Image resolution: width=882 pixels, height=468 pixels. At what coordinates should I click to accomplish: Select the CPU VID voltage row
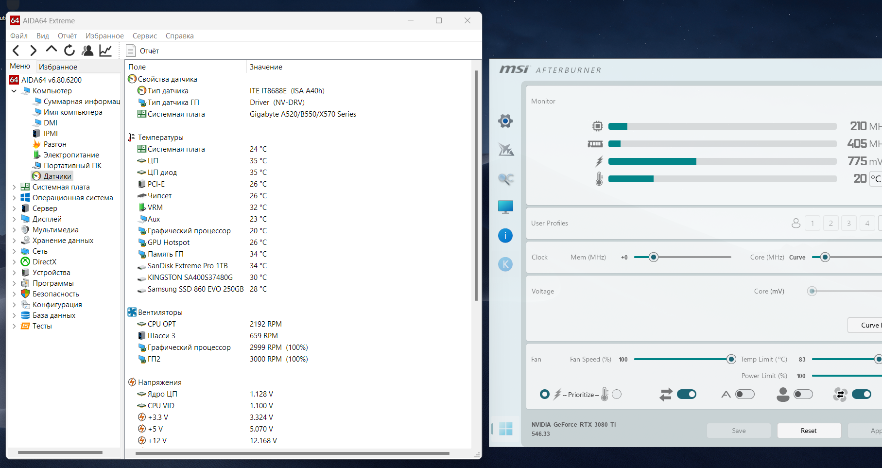tap(298, 406)
